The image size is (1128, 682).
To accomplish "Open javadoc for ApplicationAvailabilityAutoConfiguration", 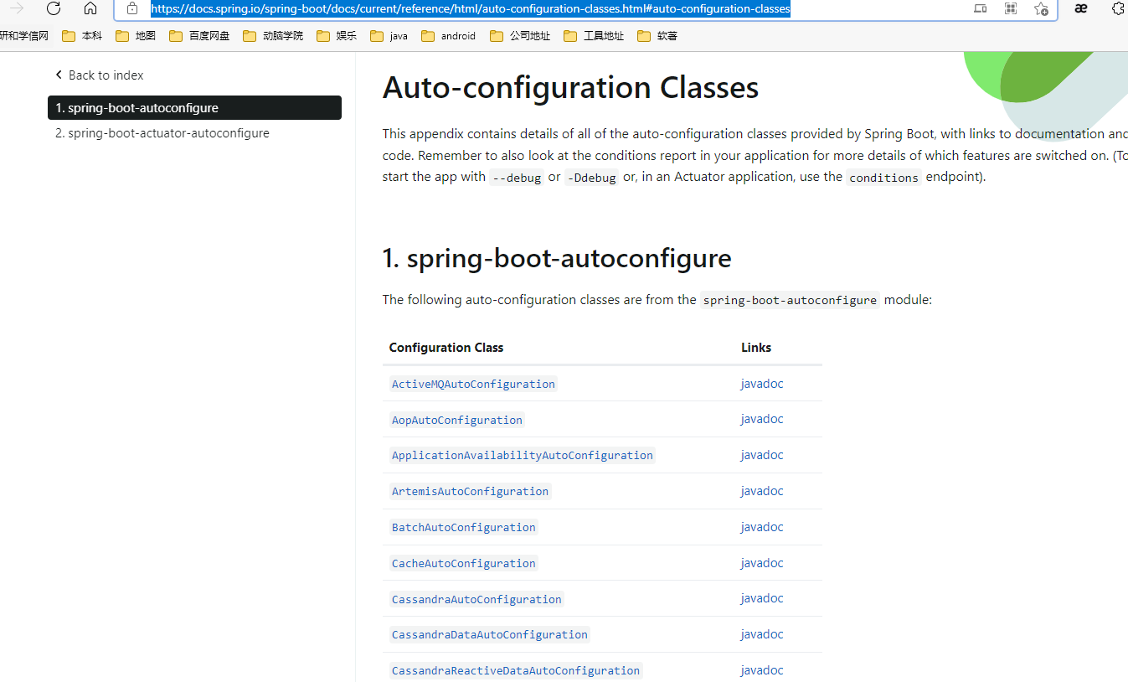I will click(x=762, y=455).
